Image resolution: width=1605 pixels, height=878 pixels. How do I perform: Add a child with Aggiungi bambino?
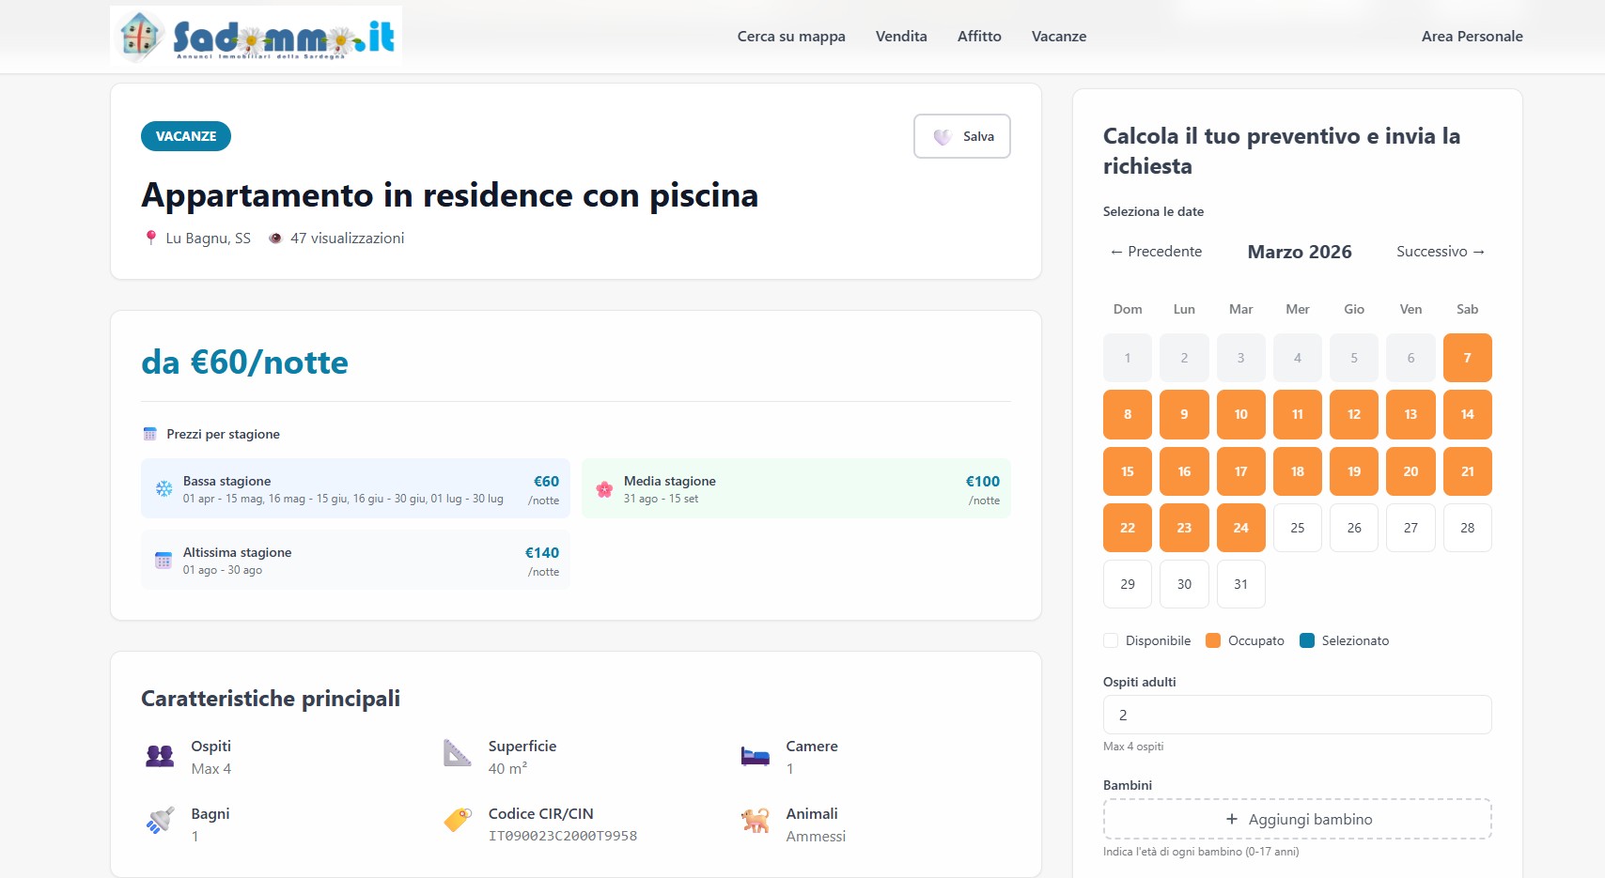[1298, 819]
